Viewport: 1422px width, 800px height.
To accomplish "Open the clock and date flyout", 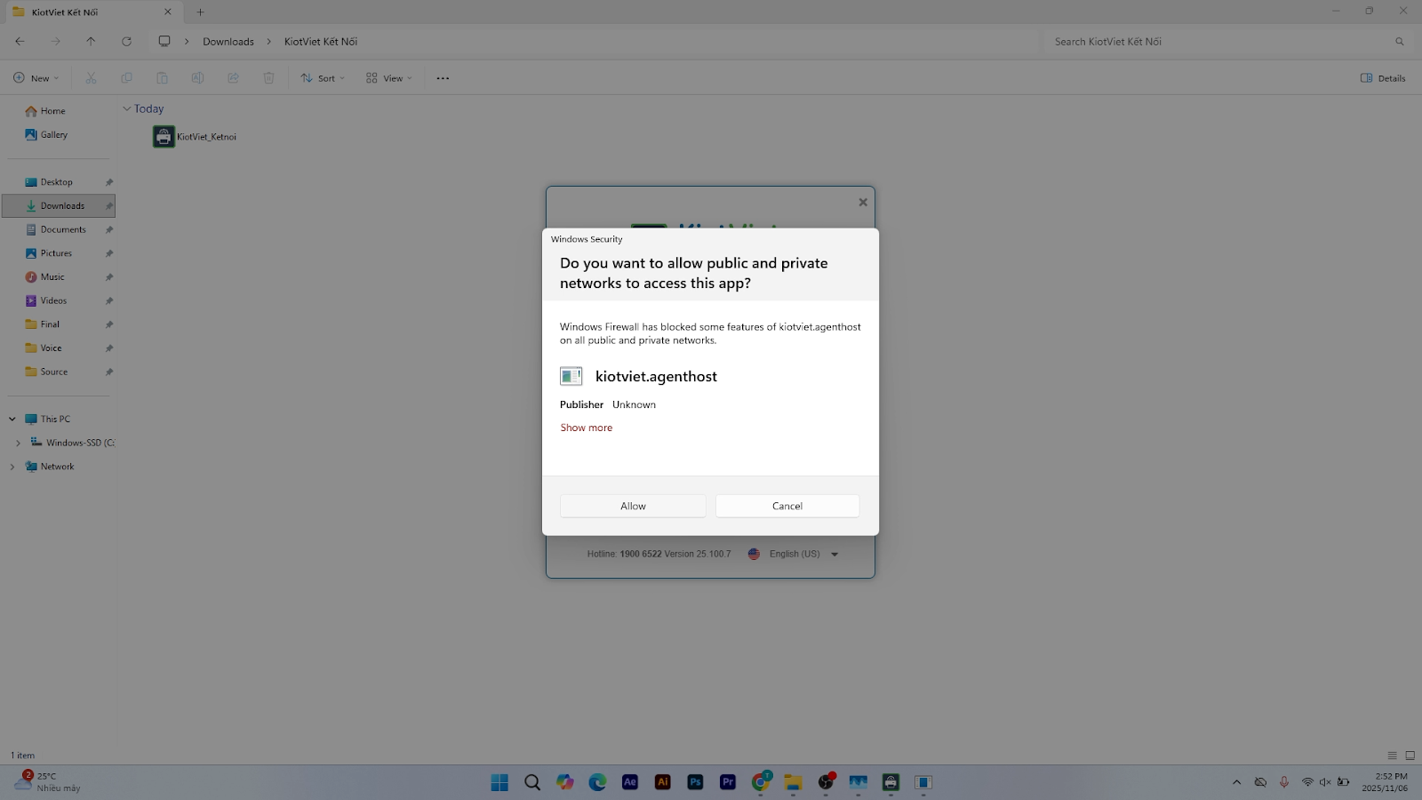I will click(x=1385, y=782).
